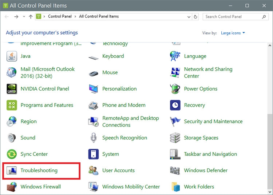Click the Speech Recognition link text
The image size is (273, 195).
[x=124, y=138]
